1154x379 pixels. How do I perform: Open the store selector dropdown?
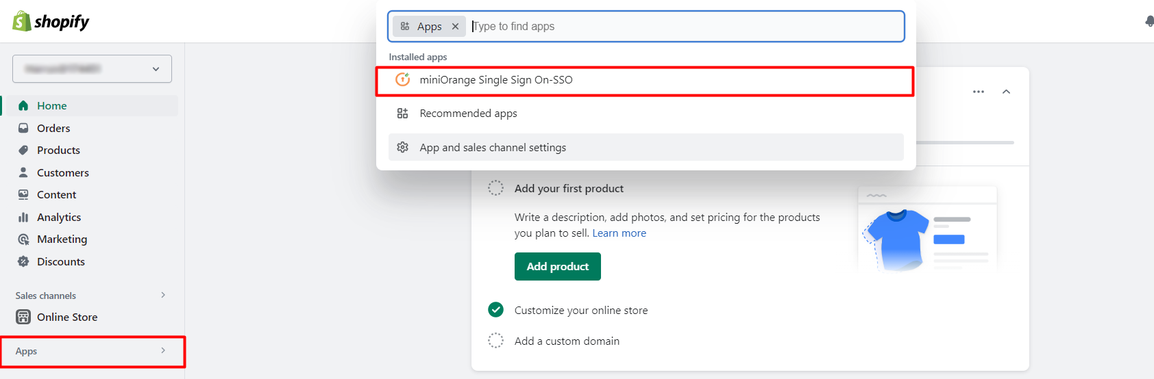click(92, 69)
